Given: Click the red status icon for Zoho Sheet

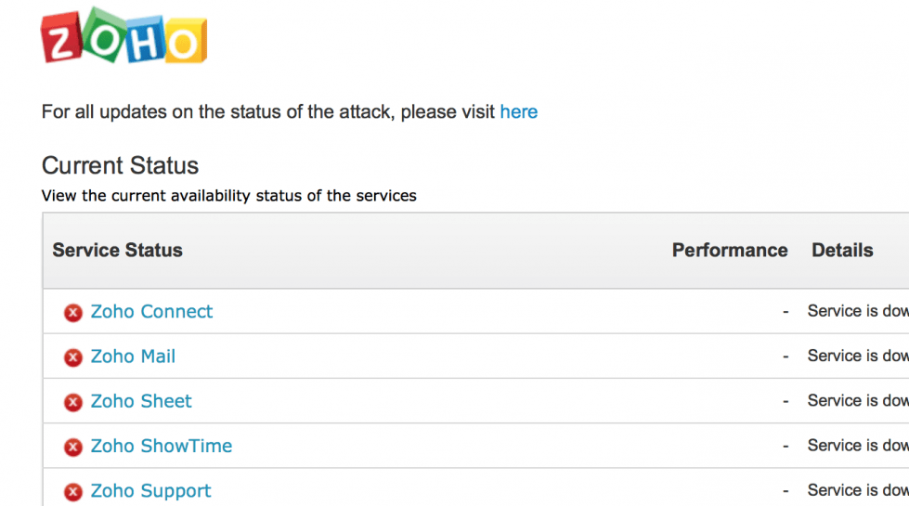Looking at the screenshot, I should pos(73,402).
